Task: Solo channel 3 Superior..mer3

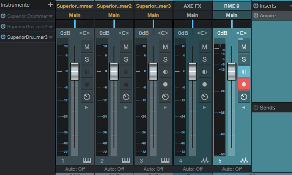Action: pos(165,59)
